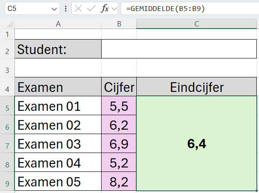Click the fill handle of the selected cell
The width and height of the screenshot is (259, 193).
[256, 190]
